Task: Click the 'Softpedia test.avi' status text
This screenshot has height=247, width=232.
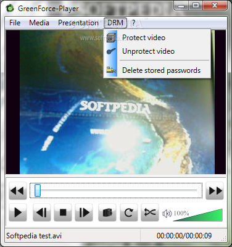Action: [34, 236]
